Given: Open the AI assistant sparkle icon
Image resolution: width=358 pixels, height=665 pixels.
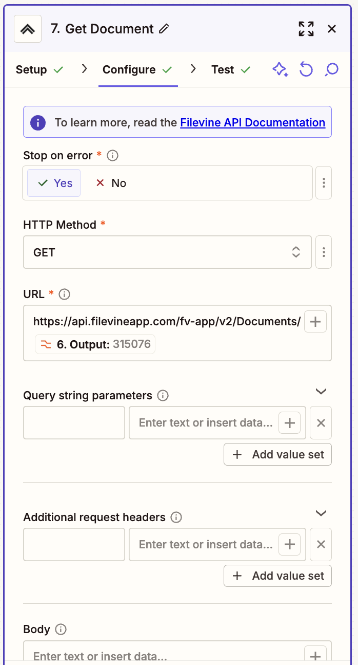Looking at the screenshot, I should (280, 69).
